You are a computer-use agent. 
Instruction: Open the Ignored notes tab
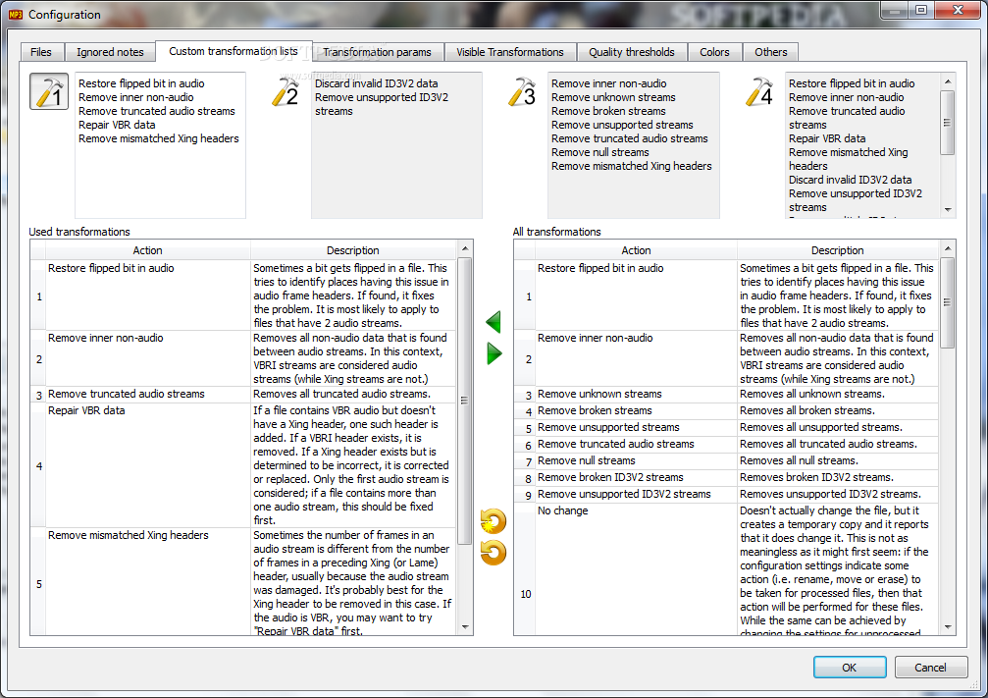tap(110, 52)
